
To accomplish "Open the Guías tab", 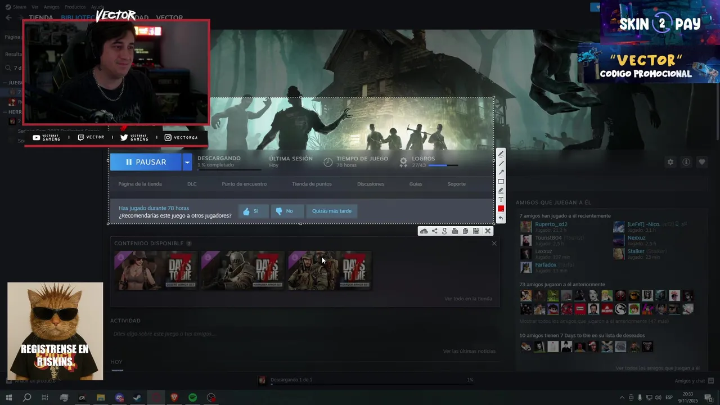I will 416,184.
